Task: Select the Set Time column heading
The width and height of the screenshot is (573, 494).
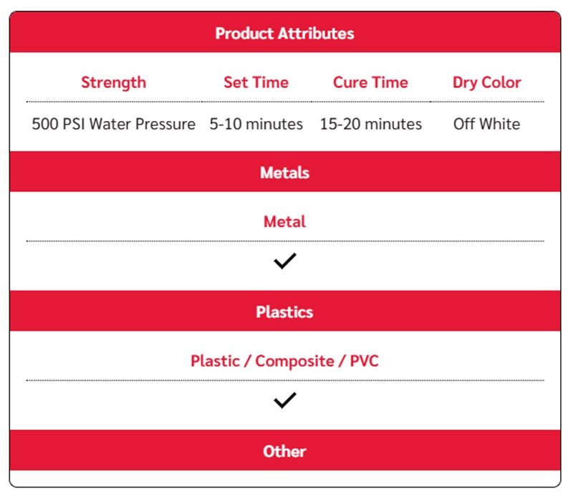Action: (256, 82)
